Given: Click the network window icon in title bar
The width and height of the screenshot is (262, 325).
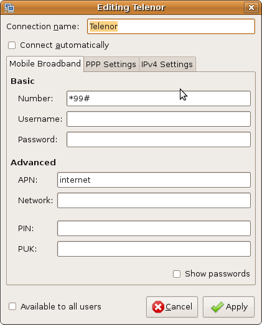Looking at the screenshot, I should coord(9,8).
